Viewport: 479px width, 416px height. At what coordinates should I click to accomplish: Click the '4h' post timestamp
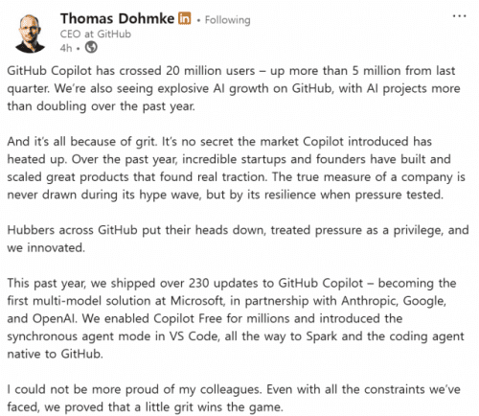[66, 48]
